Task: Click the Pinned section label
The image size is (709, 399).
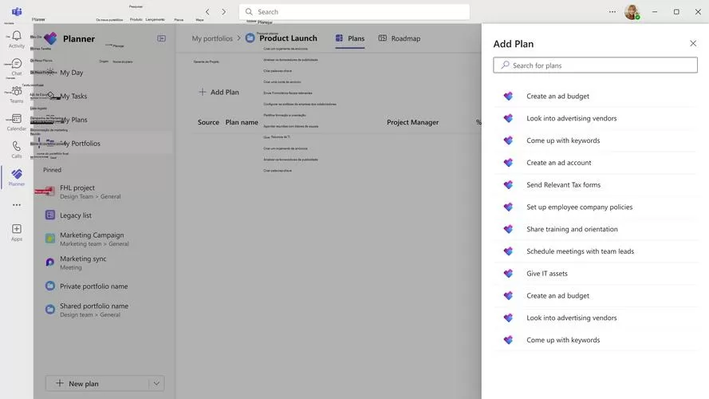Action: coord(52,170)
